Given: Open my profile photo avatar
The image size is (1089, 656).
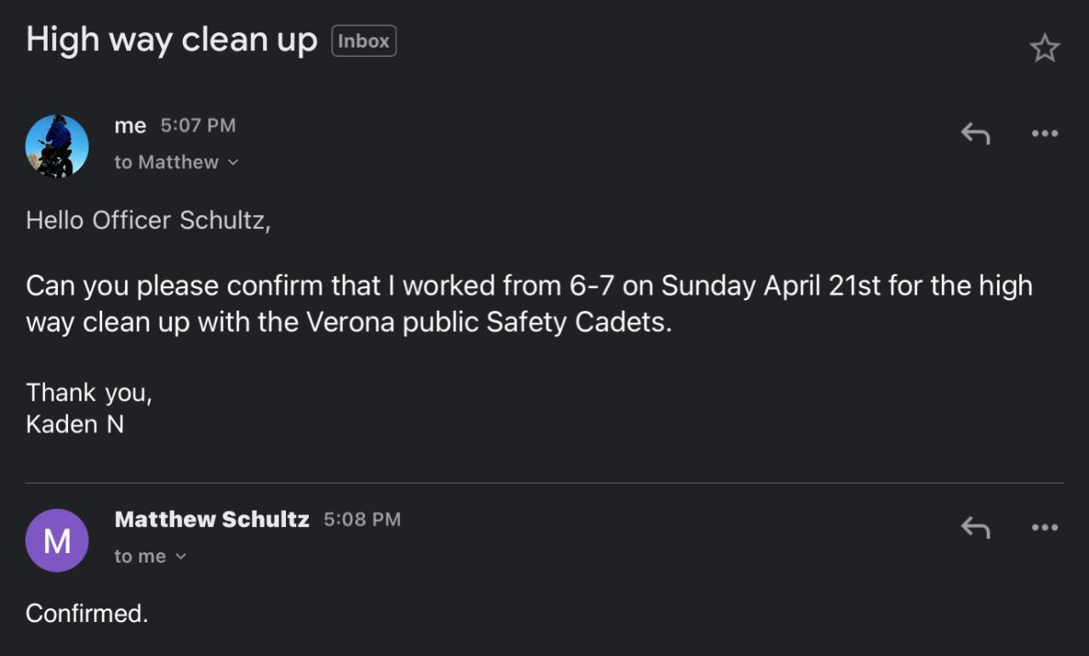Looking at the screenshot, I should 57,146.
